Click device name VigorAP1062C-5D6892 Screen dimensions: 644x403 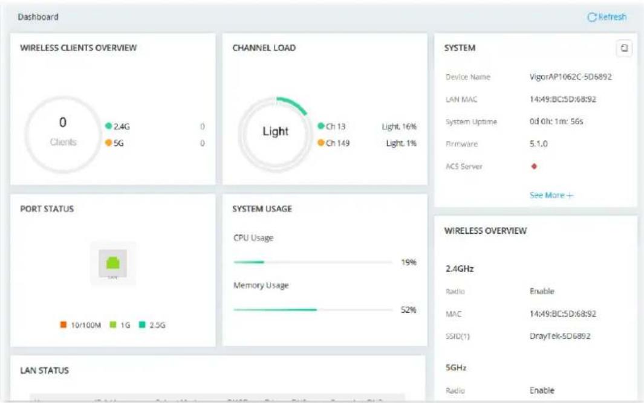click(570, 77)
